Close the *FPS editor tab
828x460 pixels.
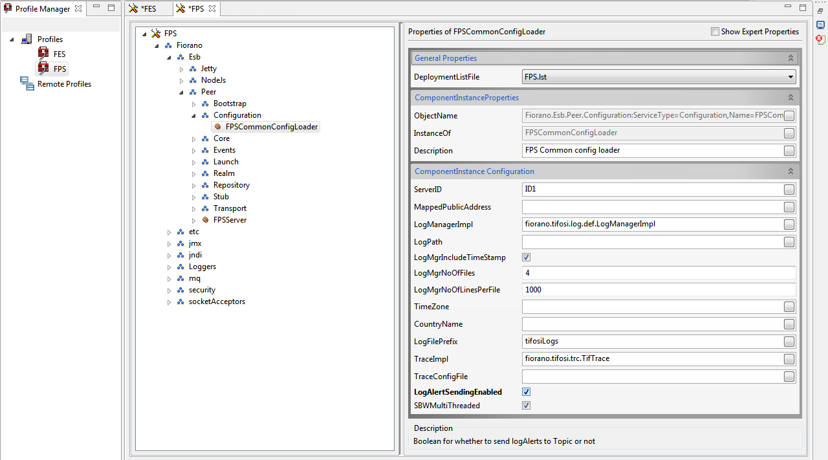[212, 8]
